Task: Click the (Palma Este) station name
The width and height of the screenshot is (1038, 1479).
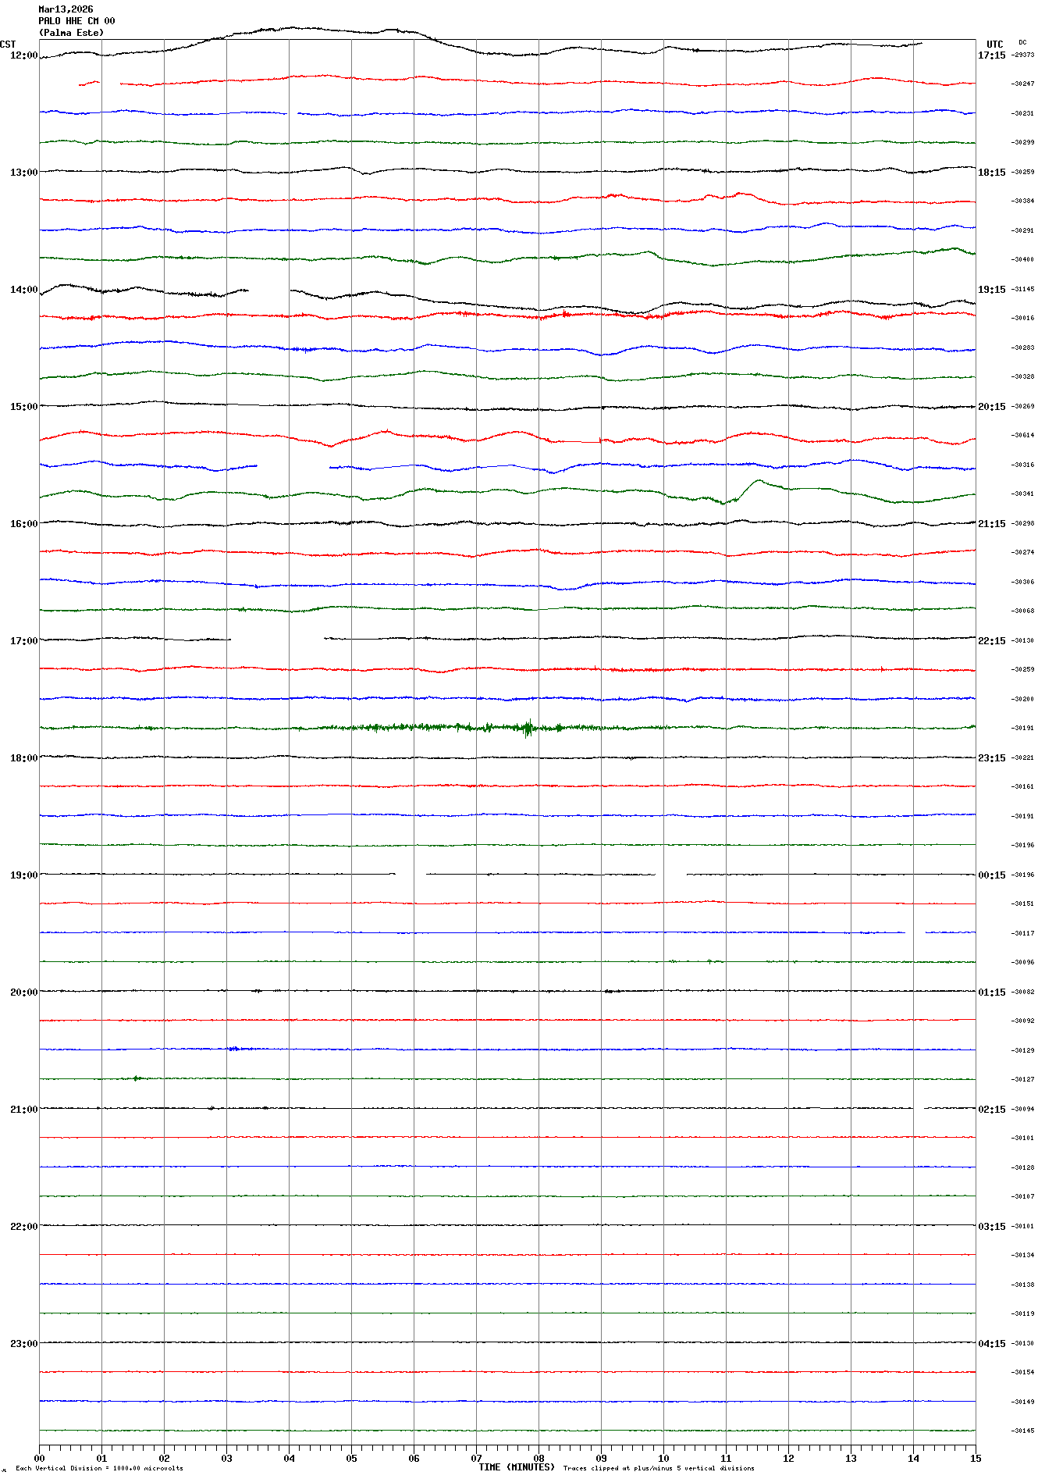Action: click(x=71, y=33)
